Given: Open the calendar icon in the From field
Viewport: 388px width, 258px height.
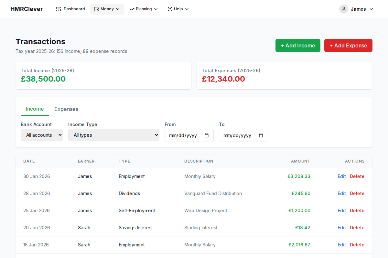Looking at the screenshot, I should (x=207, y=136).
